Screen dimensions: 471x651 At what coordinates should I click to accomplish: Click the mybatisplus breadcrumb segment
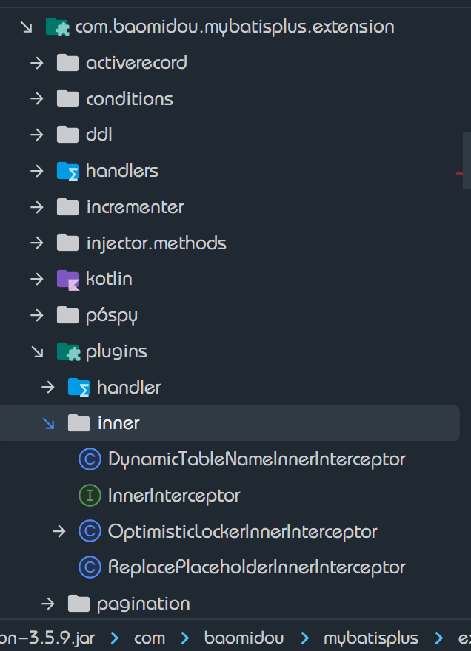click(x=370, y=638)
